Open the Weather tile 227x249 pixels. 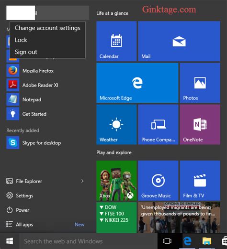pyautogui.click(x=116, y=125)
